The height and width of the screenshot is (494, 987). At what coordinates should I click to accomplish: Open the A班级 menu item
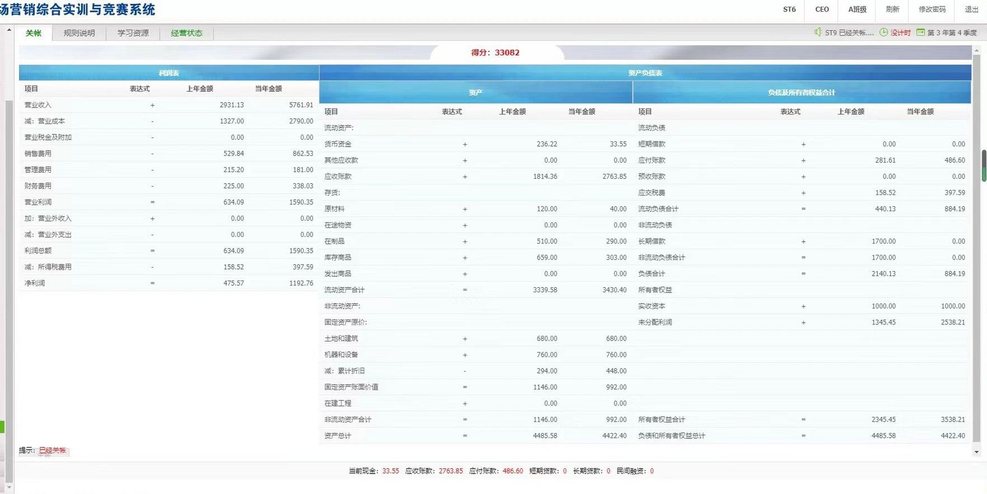(x=857, y=10)
